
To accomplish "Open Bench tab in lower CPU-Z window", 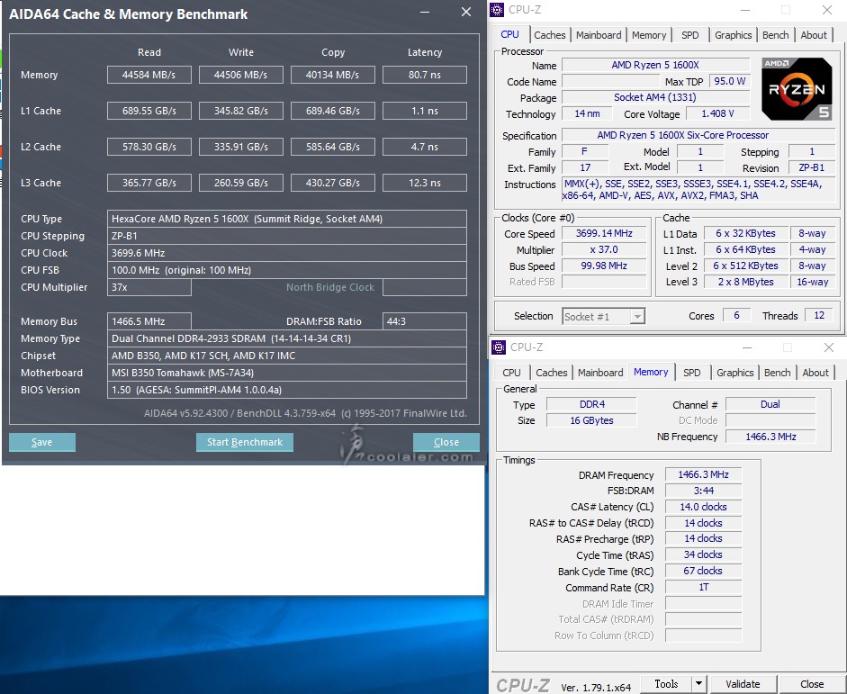I will click(778, 373).
